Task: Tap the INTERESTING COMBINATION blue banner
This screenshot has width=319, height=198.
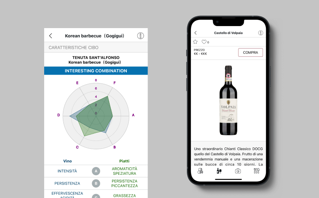Action: point(96,71)
